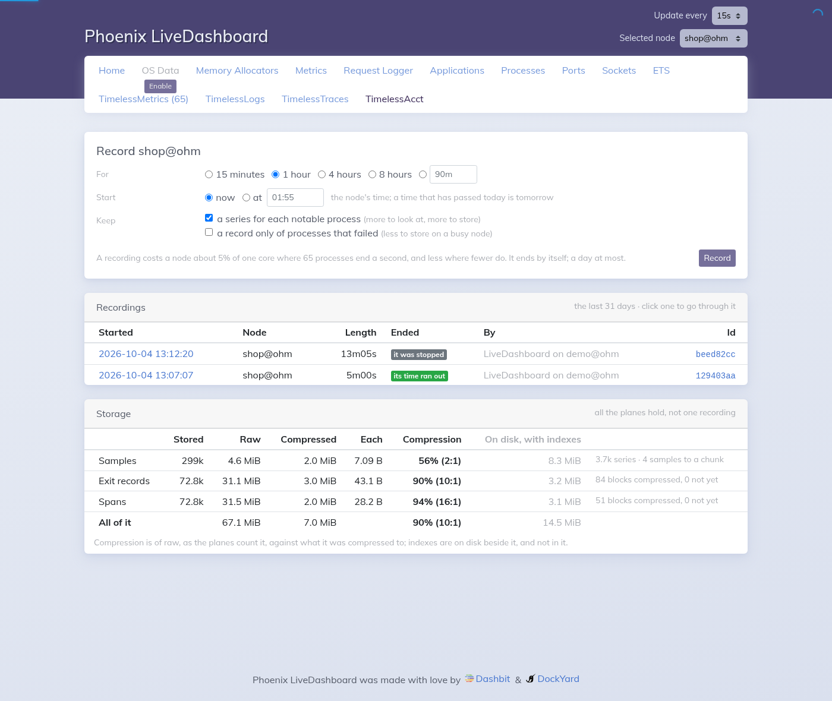Click the Spans row label in Storage
This screenshot has height=701, width=832.
[x=112, y=502]
